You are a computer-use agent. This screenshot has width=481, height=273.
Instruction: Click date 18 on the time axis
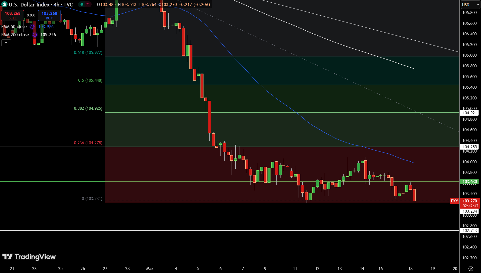410,269
